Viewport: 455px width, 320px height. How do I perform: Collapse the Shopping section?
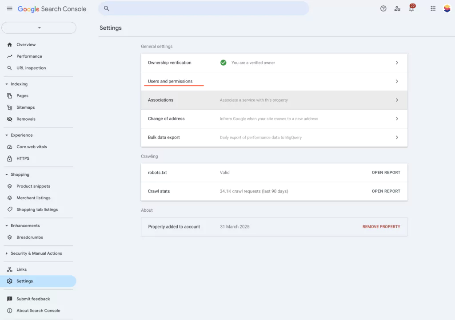20,174
